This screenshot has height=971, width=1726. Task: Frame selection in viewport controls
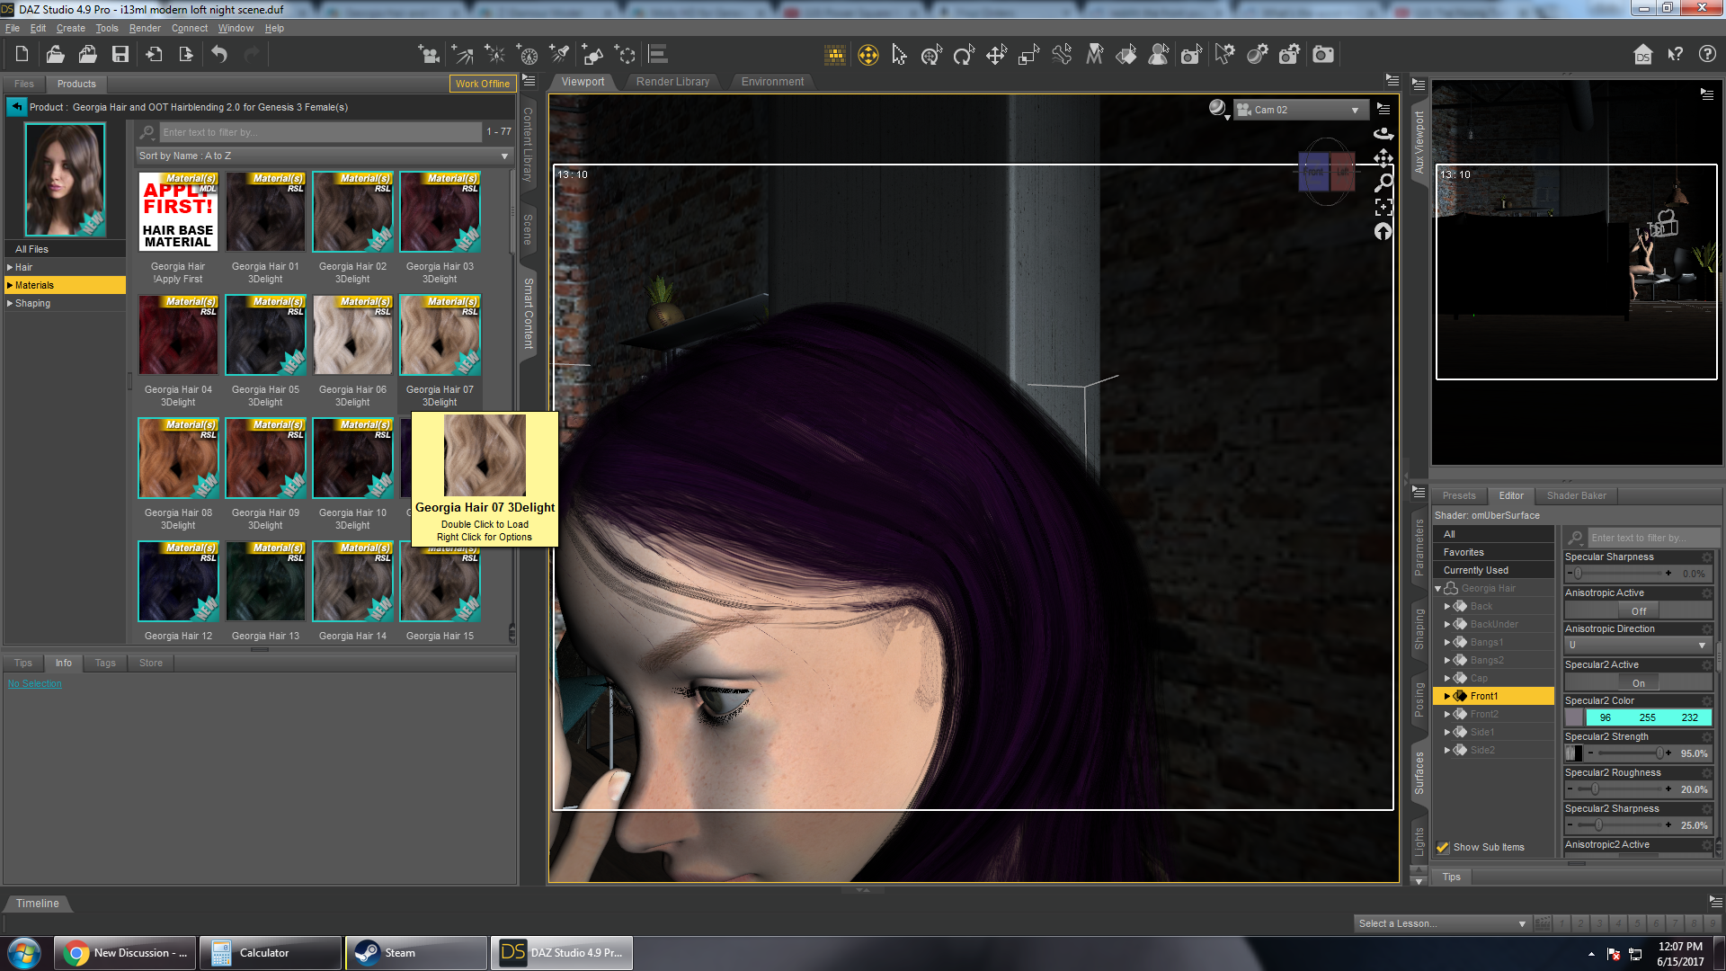[x=1383, y=207]
